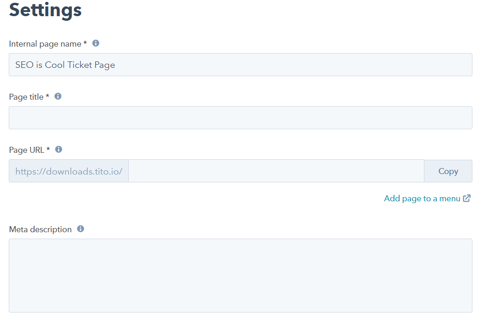
Task: Click the Page title label
Action: 29,97
